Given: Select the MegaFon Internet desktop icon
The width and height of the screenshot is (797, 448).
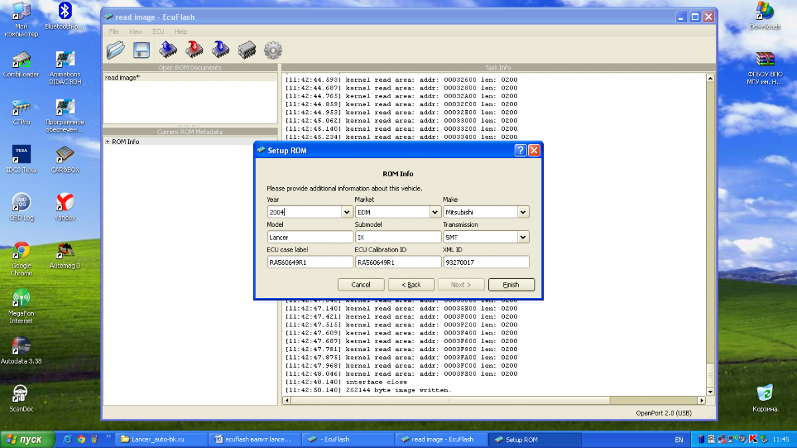Looking at the screenshot, I should (x=21, y=307).
